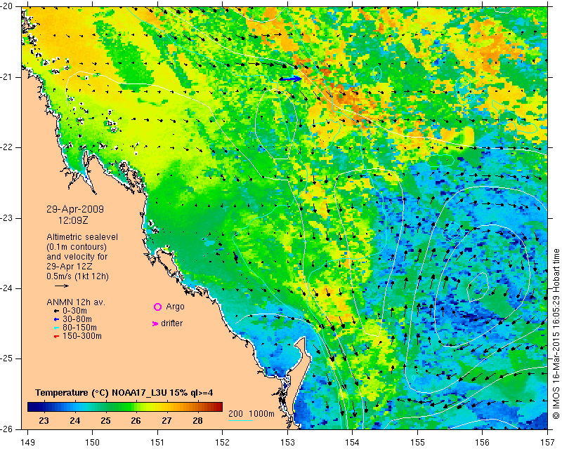Click the blue 30-80m arrow legend icon
562x449 pixels.
[x=56, y=319]
